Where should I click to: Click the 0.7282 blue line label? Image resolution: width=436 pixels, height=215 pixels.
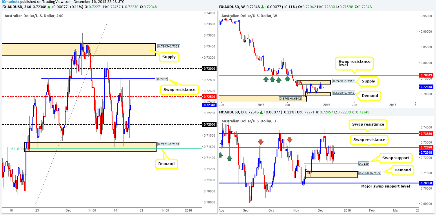[x=162, y=79]
